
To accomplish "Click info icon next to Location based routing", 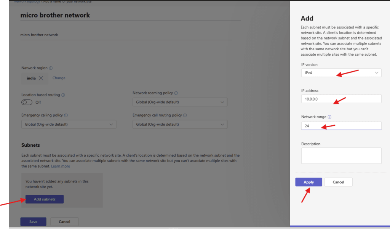I will coord(63,95).
